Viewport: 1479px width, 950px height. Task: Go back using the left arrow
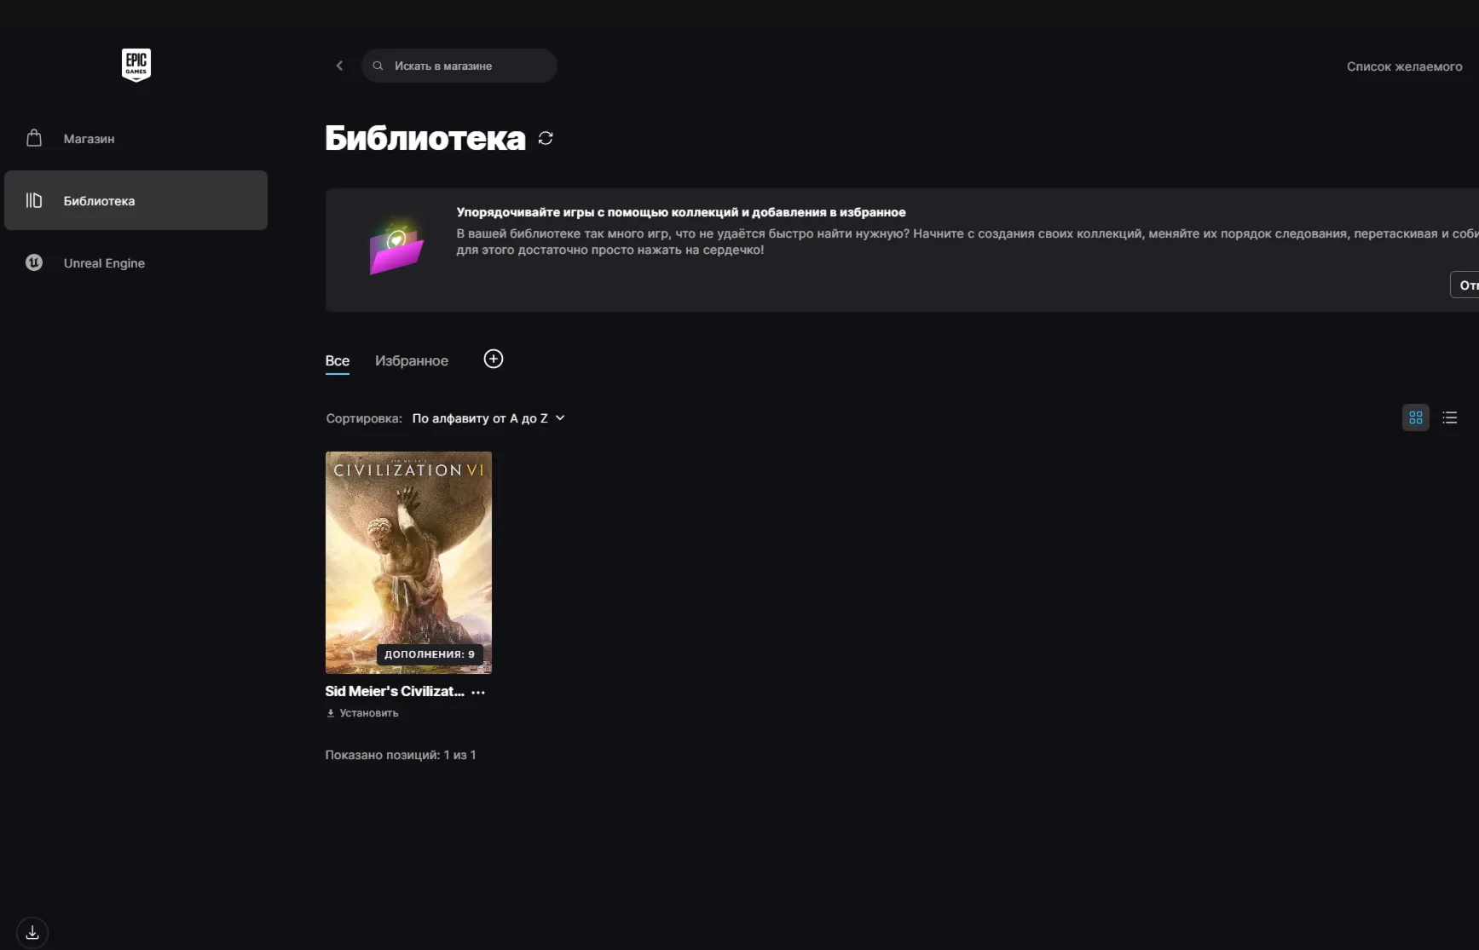[x=339, y=66]
